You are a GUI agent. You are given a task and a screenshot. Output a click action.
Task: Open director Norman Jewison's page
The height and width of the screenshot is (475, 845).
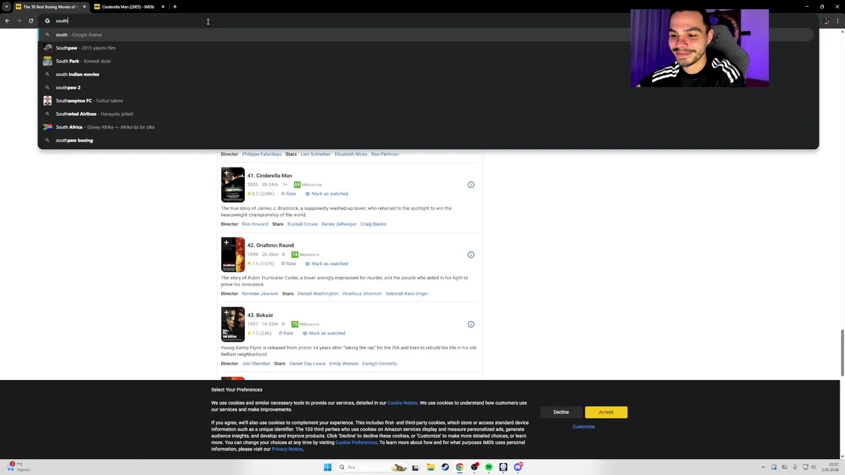coord(260,294)
